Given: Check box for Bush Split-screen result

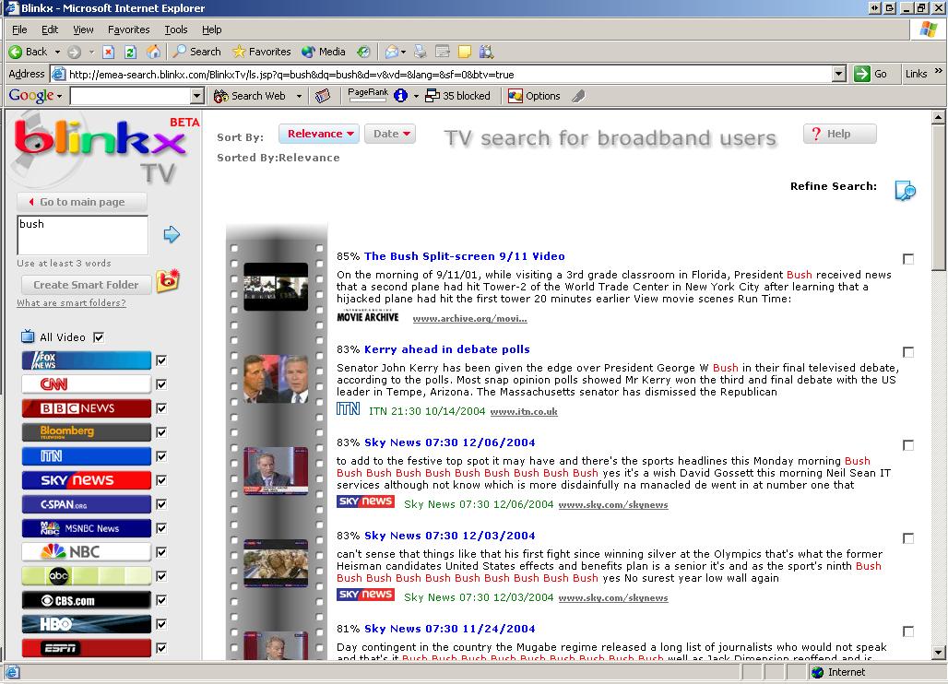Looking at the screenshot, I should coord(908,259).
